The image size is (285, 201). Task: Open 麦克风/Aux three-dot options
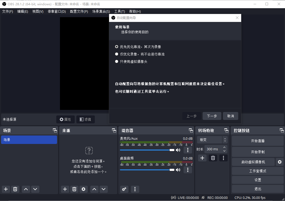tap(188, 150)
